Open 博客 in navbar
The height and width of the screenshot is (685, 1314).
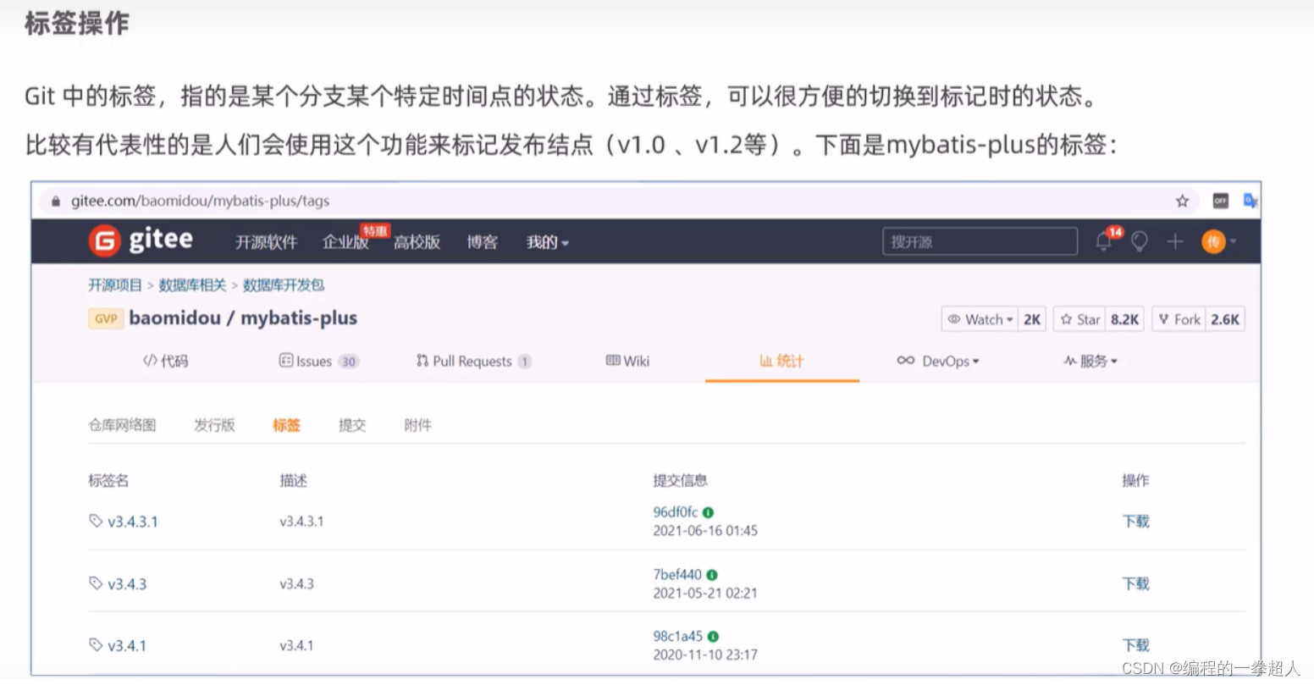tap(483, 242)
